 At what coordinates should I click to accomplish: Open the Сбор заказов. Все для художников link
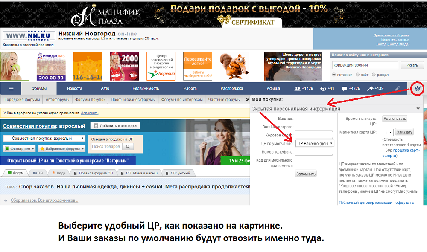44,200
